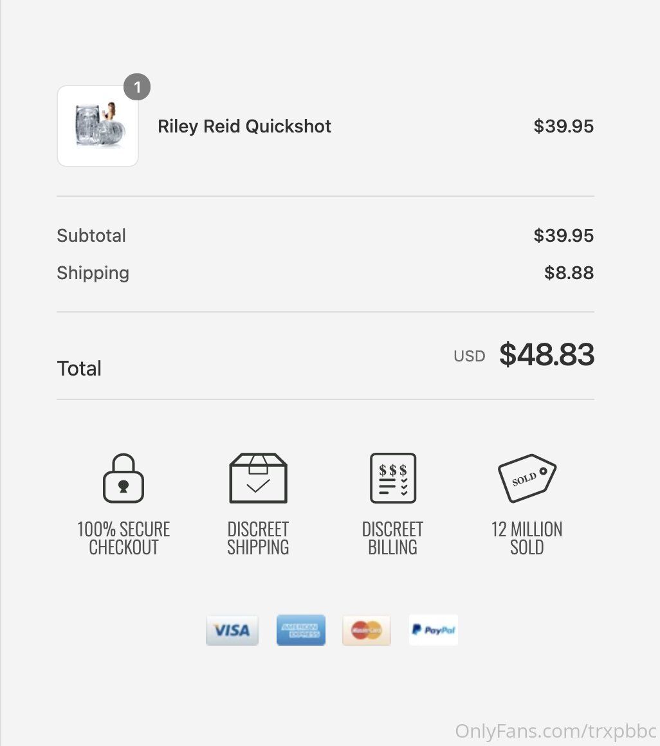The height and width of the screenshot is (746, 660).
Task: Click the 100% Secure Checkout label
Action: coord(124,538)
